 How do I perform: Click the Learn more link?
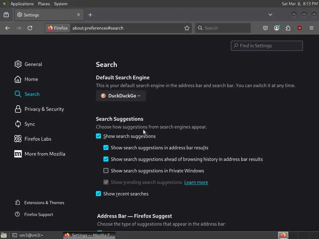(x=196, y=182)
